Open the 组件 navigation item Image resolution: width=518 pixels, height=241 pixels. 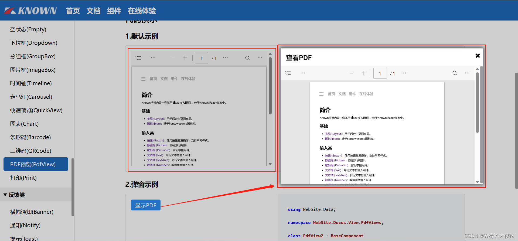tap(114, 11)
